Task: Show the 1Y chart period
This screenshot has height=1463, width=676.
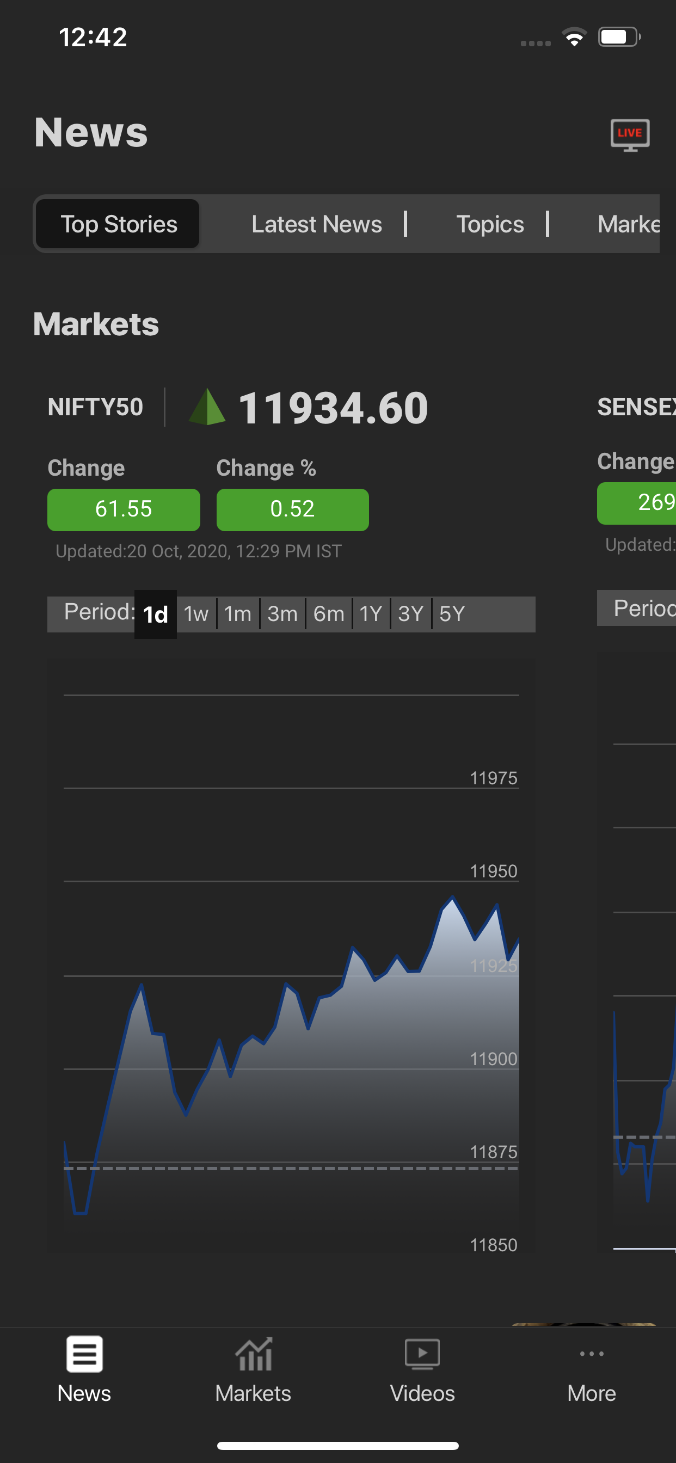Action: pyautogui.click(x=370, y=614)
